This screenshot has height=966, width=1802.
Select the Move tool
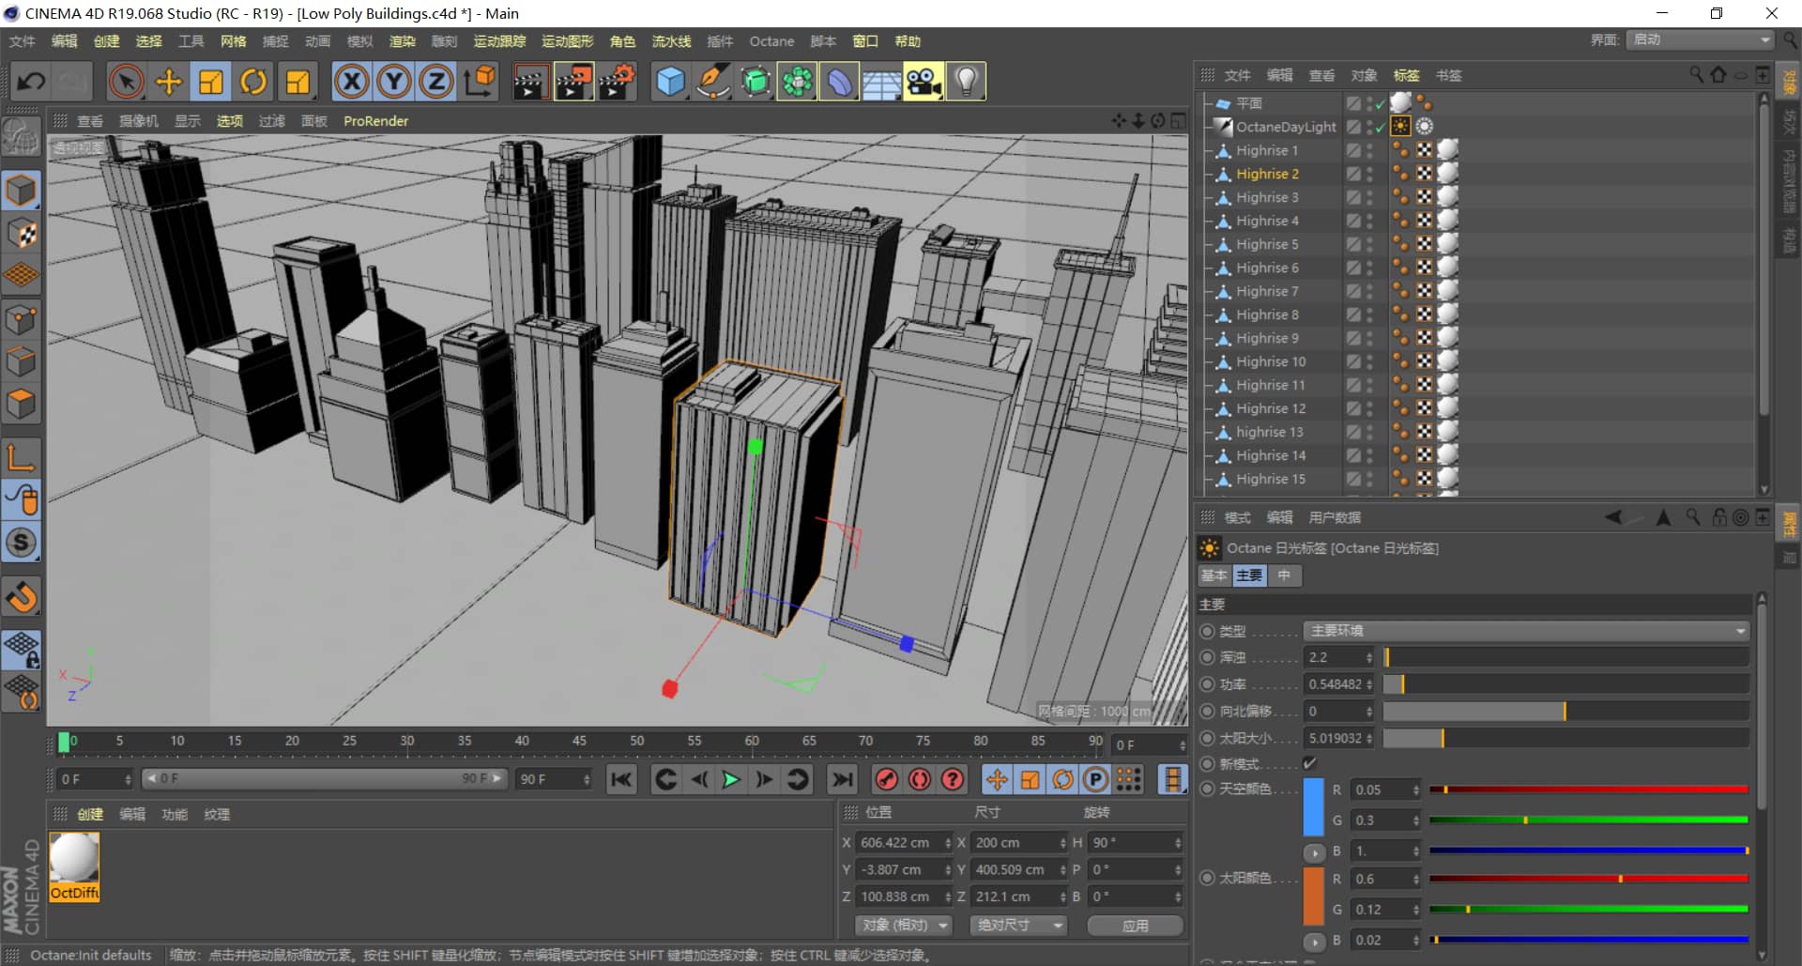169,82
